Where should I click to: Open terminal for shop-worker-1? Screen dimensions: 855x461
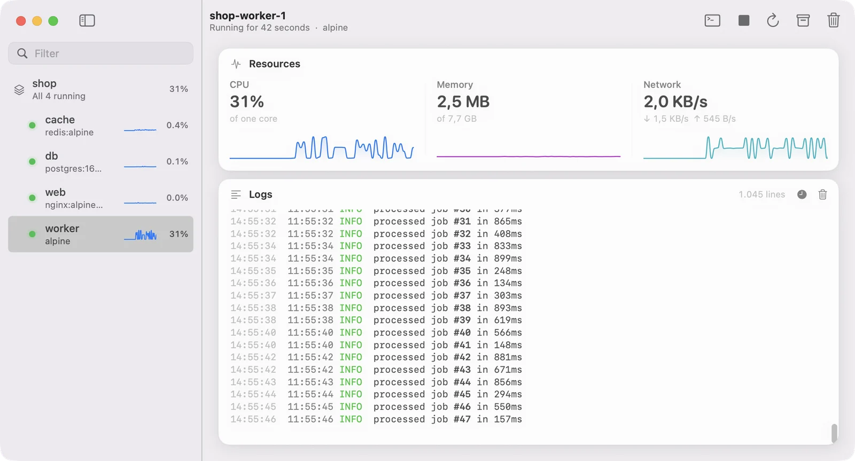click(712, 21)
